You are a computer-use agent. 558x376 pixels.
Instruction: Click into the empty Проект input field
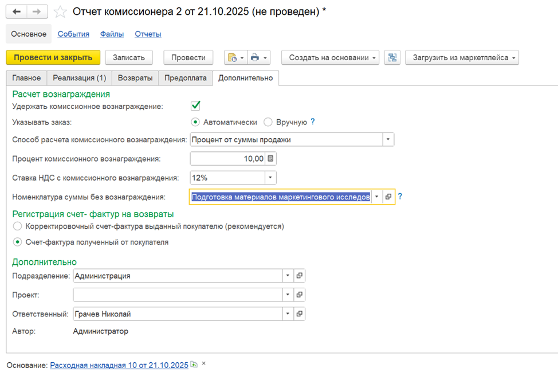(x=178, y=295)
